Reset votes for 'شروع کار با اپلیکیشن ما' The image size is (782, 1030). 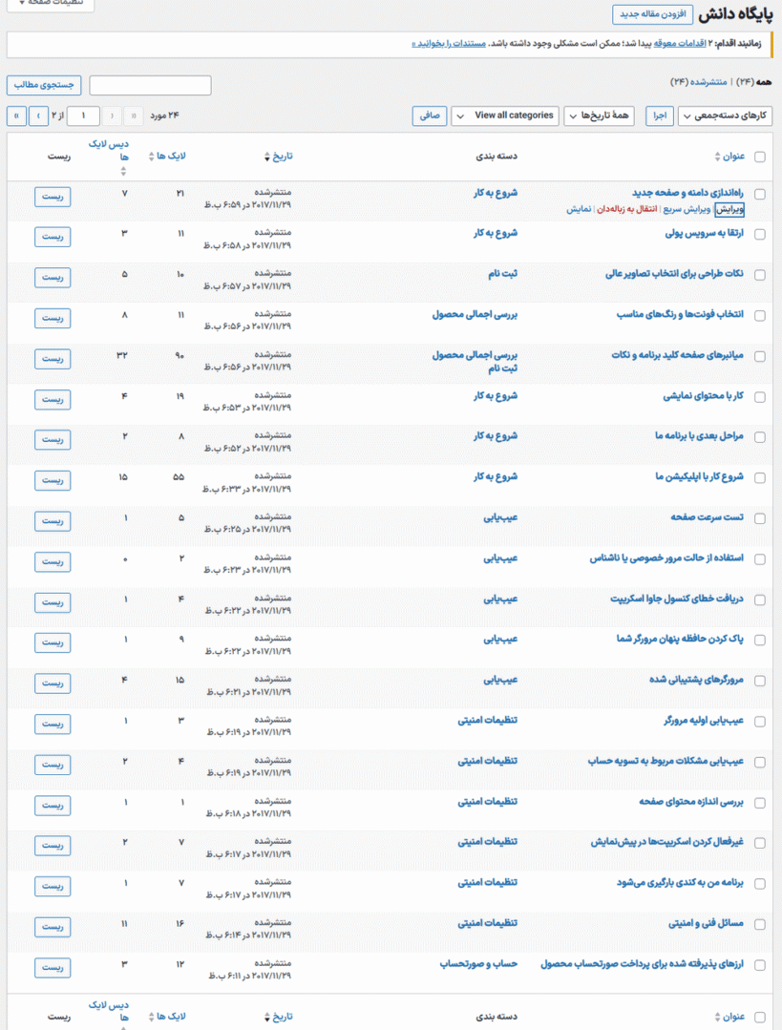coord(53,481)
